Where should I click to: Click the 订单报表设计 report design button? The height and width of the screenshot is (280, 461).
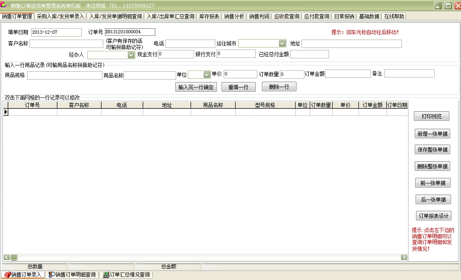click(x=433, y=215)
